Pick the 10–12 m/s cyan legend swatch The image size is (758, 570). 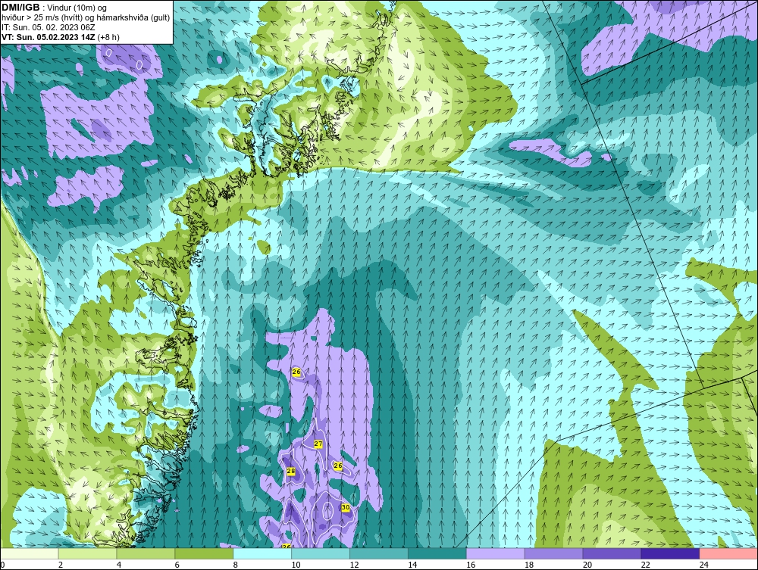point(321,553)
